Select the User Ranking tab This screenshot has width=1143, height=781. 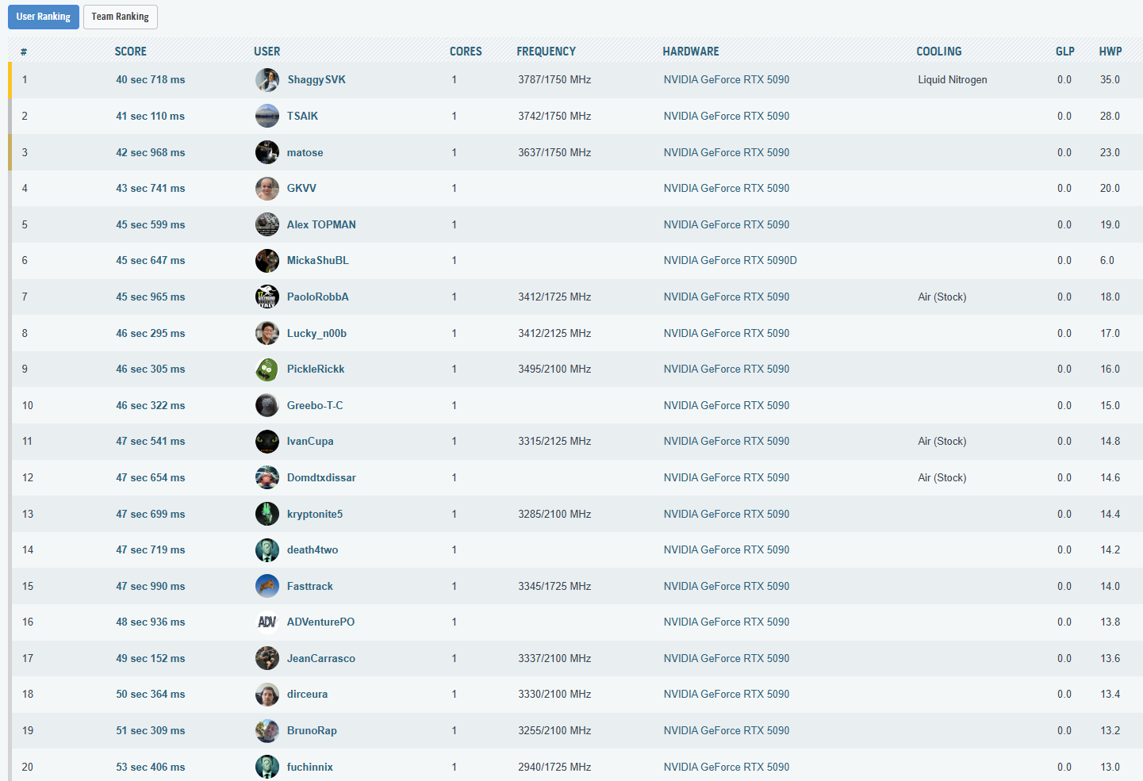click(x=44, y=17)
